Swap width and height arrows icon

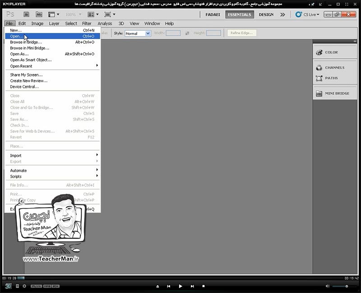click(x=187, y=33)
